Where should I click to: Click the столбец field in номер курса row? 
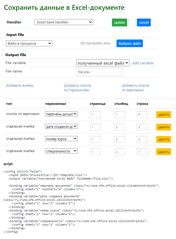point(120,139)
